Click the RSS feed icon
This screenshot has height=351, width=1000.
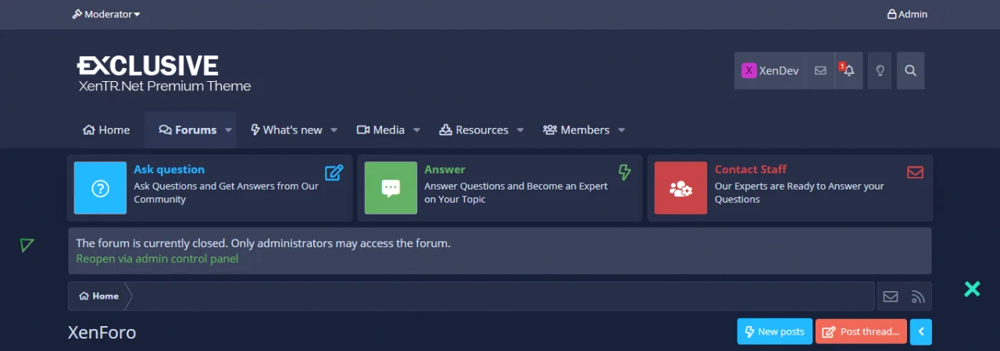[x=919, y=296]
